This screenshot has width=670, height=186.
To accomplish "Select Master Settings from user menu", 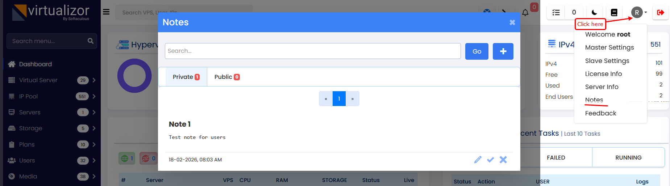I will click(x=609, y=47).
